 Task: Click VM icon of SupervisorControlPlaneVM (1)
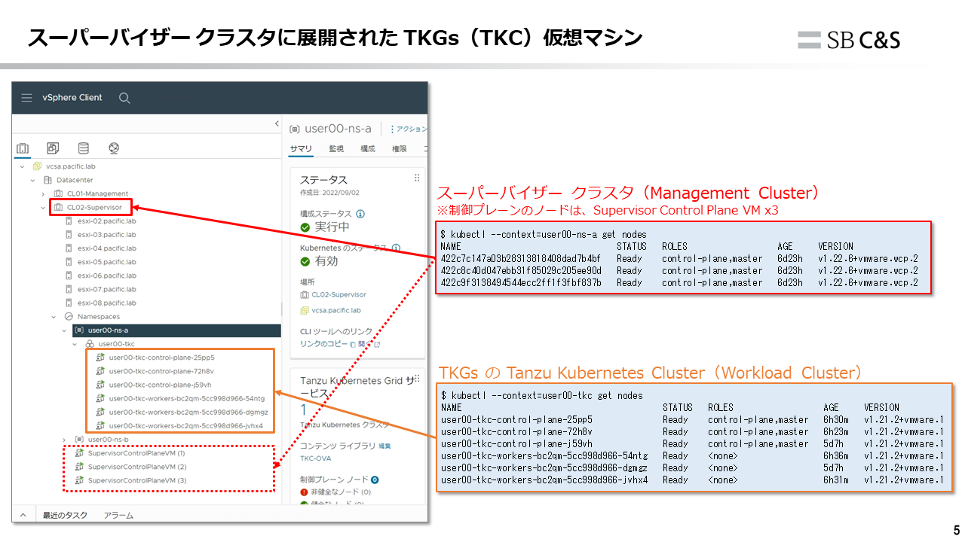pos(79,453)
